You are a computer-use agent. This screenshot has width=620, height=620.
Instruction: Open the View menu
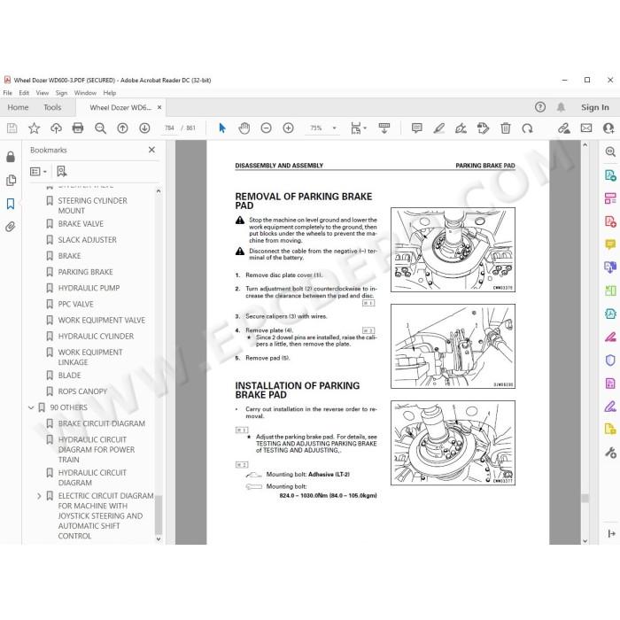click(43, 93)
